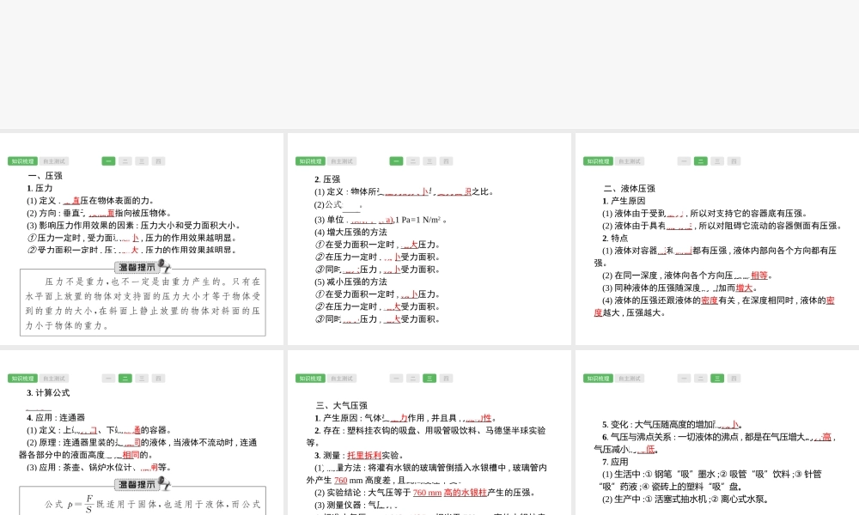This screenshot has width=859, height=515.
Task: Click the 温馨提示 pin icon on the 计算公式 slide
Action: point(163,485)
